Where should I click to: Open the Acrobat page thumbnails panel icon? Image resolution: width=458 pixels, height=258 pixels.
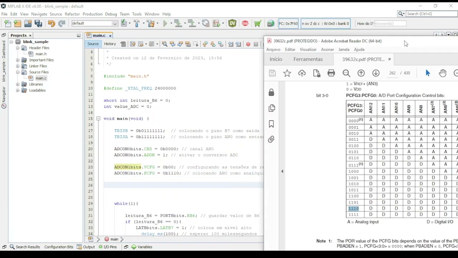tap(272, 108)
